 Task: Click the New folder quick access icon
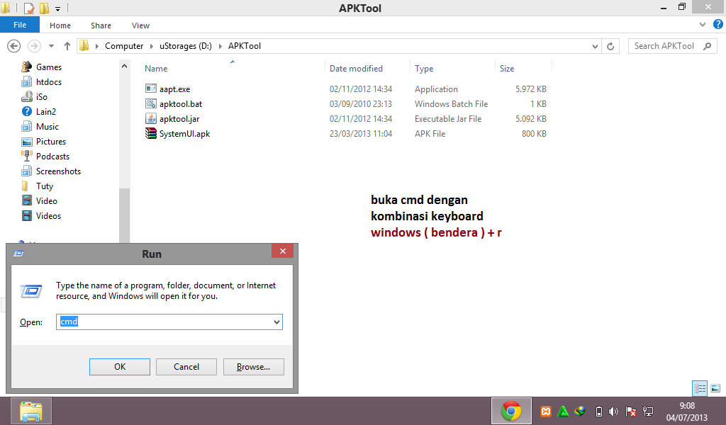44,8
